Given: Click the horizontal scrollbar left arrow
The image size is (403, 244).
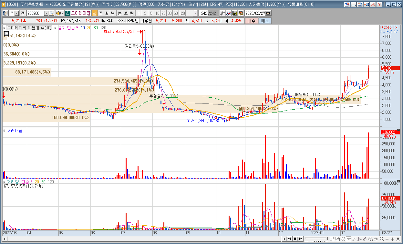Looking at the screenshot, I should pyautogui.click(x=5, y=239).
